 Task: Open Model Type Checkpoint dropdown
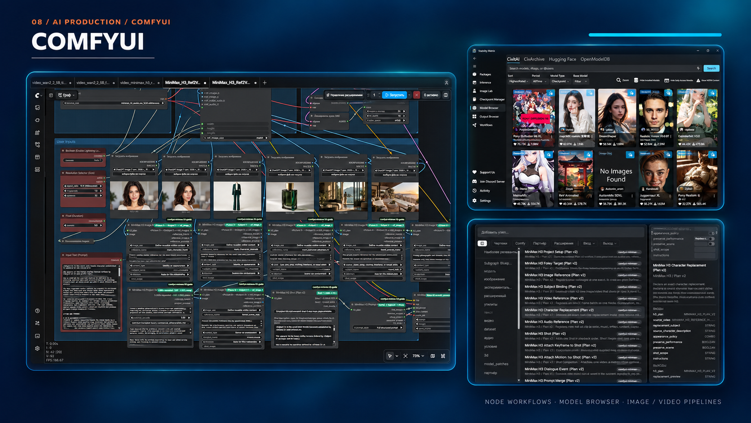tap(560, 81)
